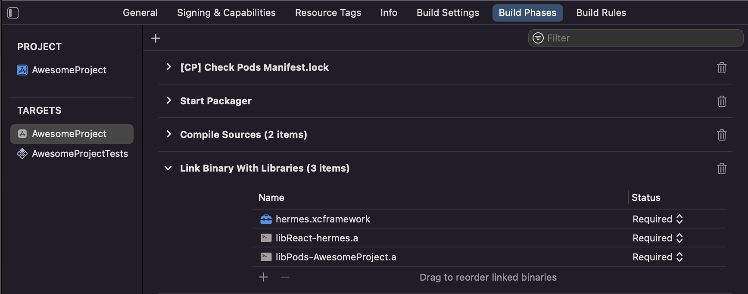The width and height of the screenshot is (748, 294).
Task: Click the Filter search field
Action: [x=636, y=38]
